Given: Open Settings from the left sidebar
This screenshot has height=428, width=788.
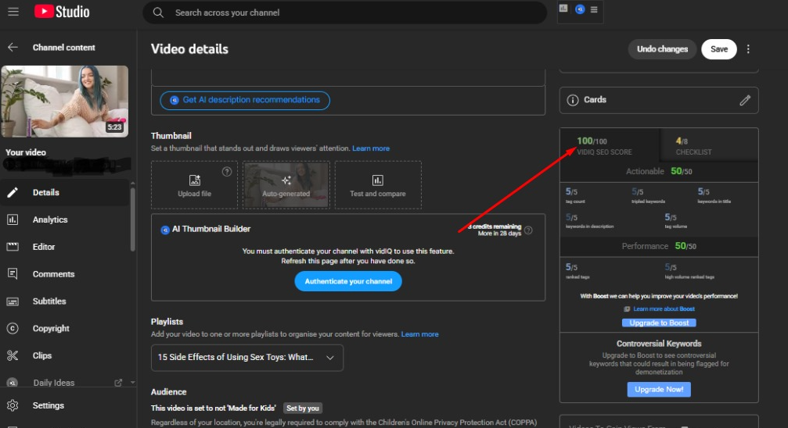Looking at the screenshot, I should [x=48, y=406].
